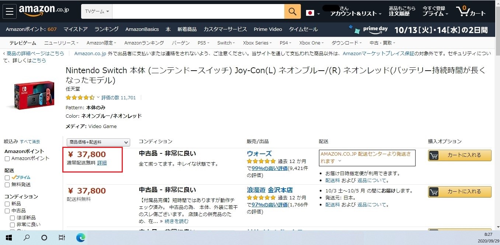The image size is (500, 245).
Task: Open 新着商品 in the nav bar
Action: 187,29
